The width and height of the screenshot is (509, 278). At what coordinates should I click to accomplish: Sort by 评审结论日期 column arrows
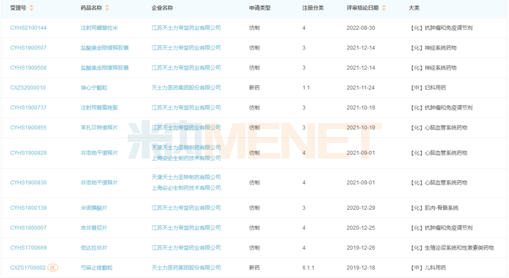pos(384,8)
